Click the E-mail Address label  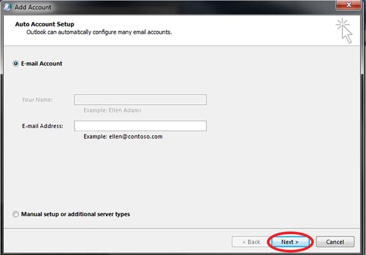click(43, 126)
